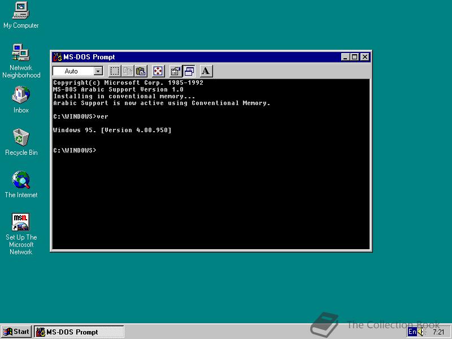Open the Start menu

16,332
